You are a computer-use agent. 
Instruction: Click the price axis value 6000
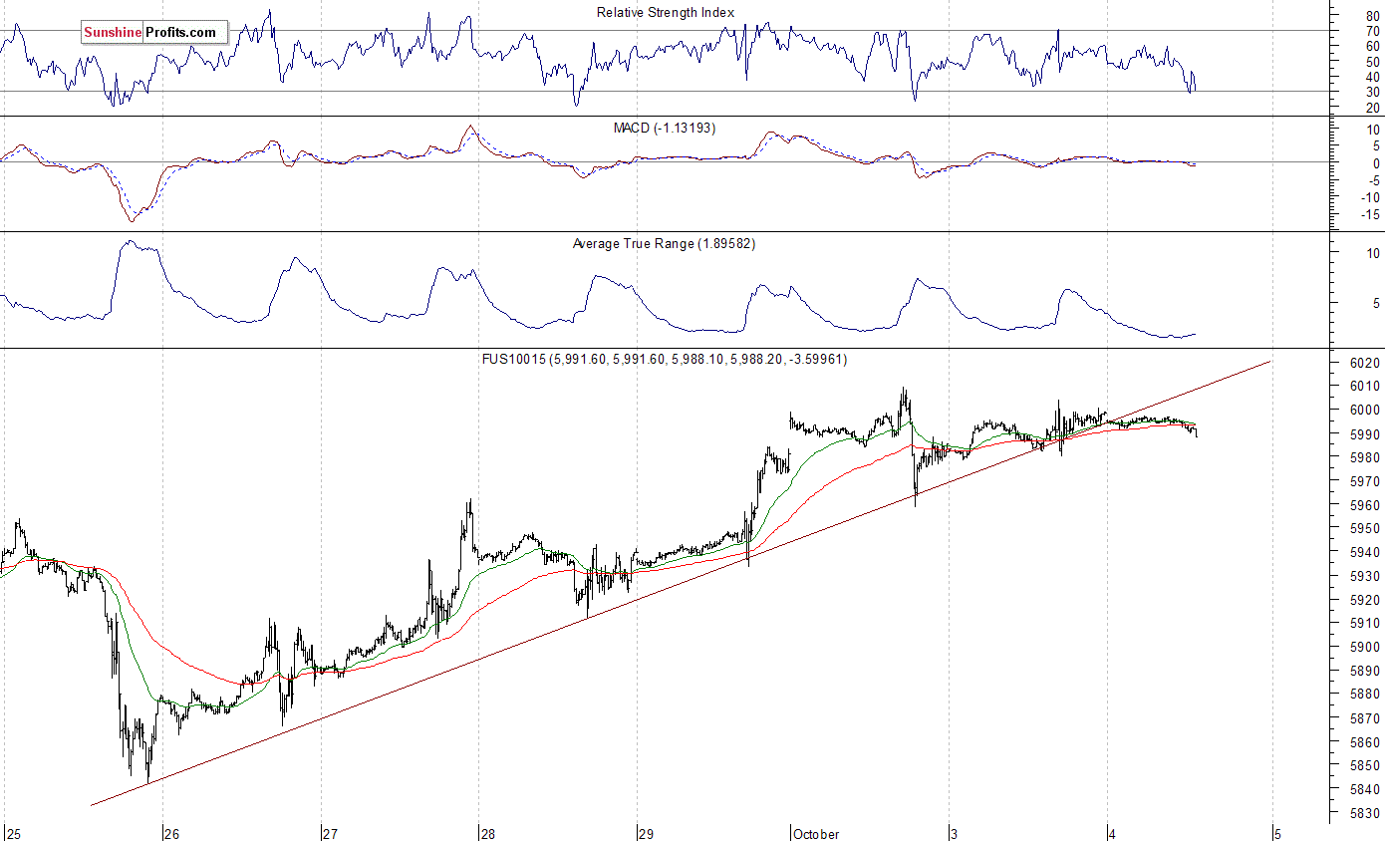pos(1366,410)
